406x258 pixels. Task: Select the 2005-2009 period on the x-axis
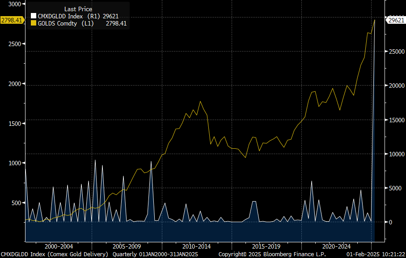[128, 246]
